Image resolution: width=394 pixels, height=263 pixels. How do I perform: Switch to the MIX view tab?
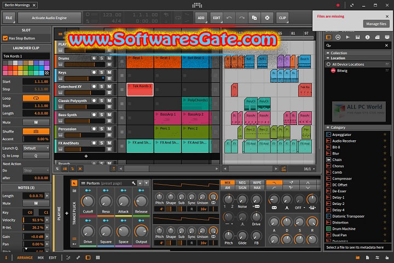[x=40, y=258]
